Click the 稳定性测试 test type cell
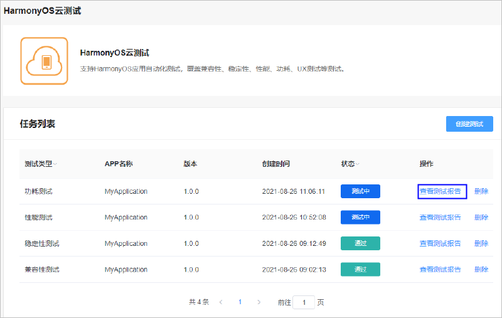The width and height of the screenshot is (502, 318). (42, 243)
